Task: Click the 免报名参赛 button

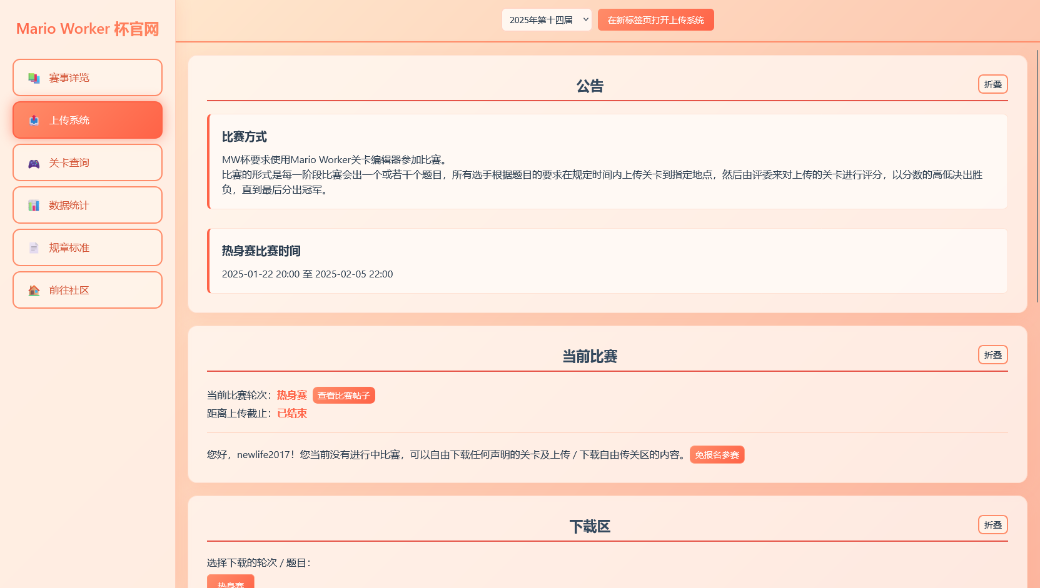Action: tap(717, 455)
